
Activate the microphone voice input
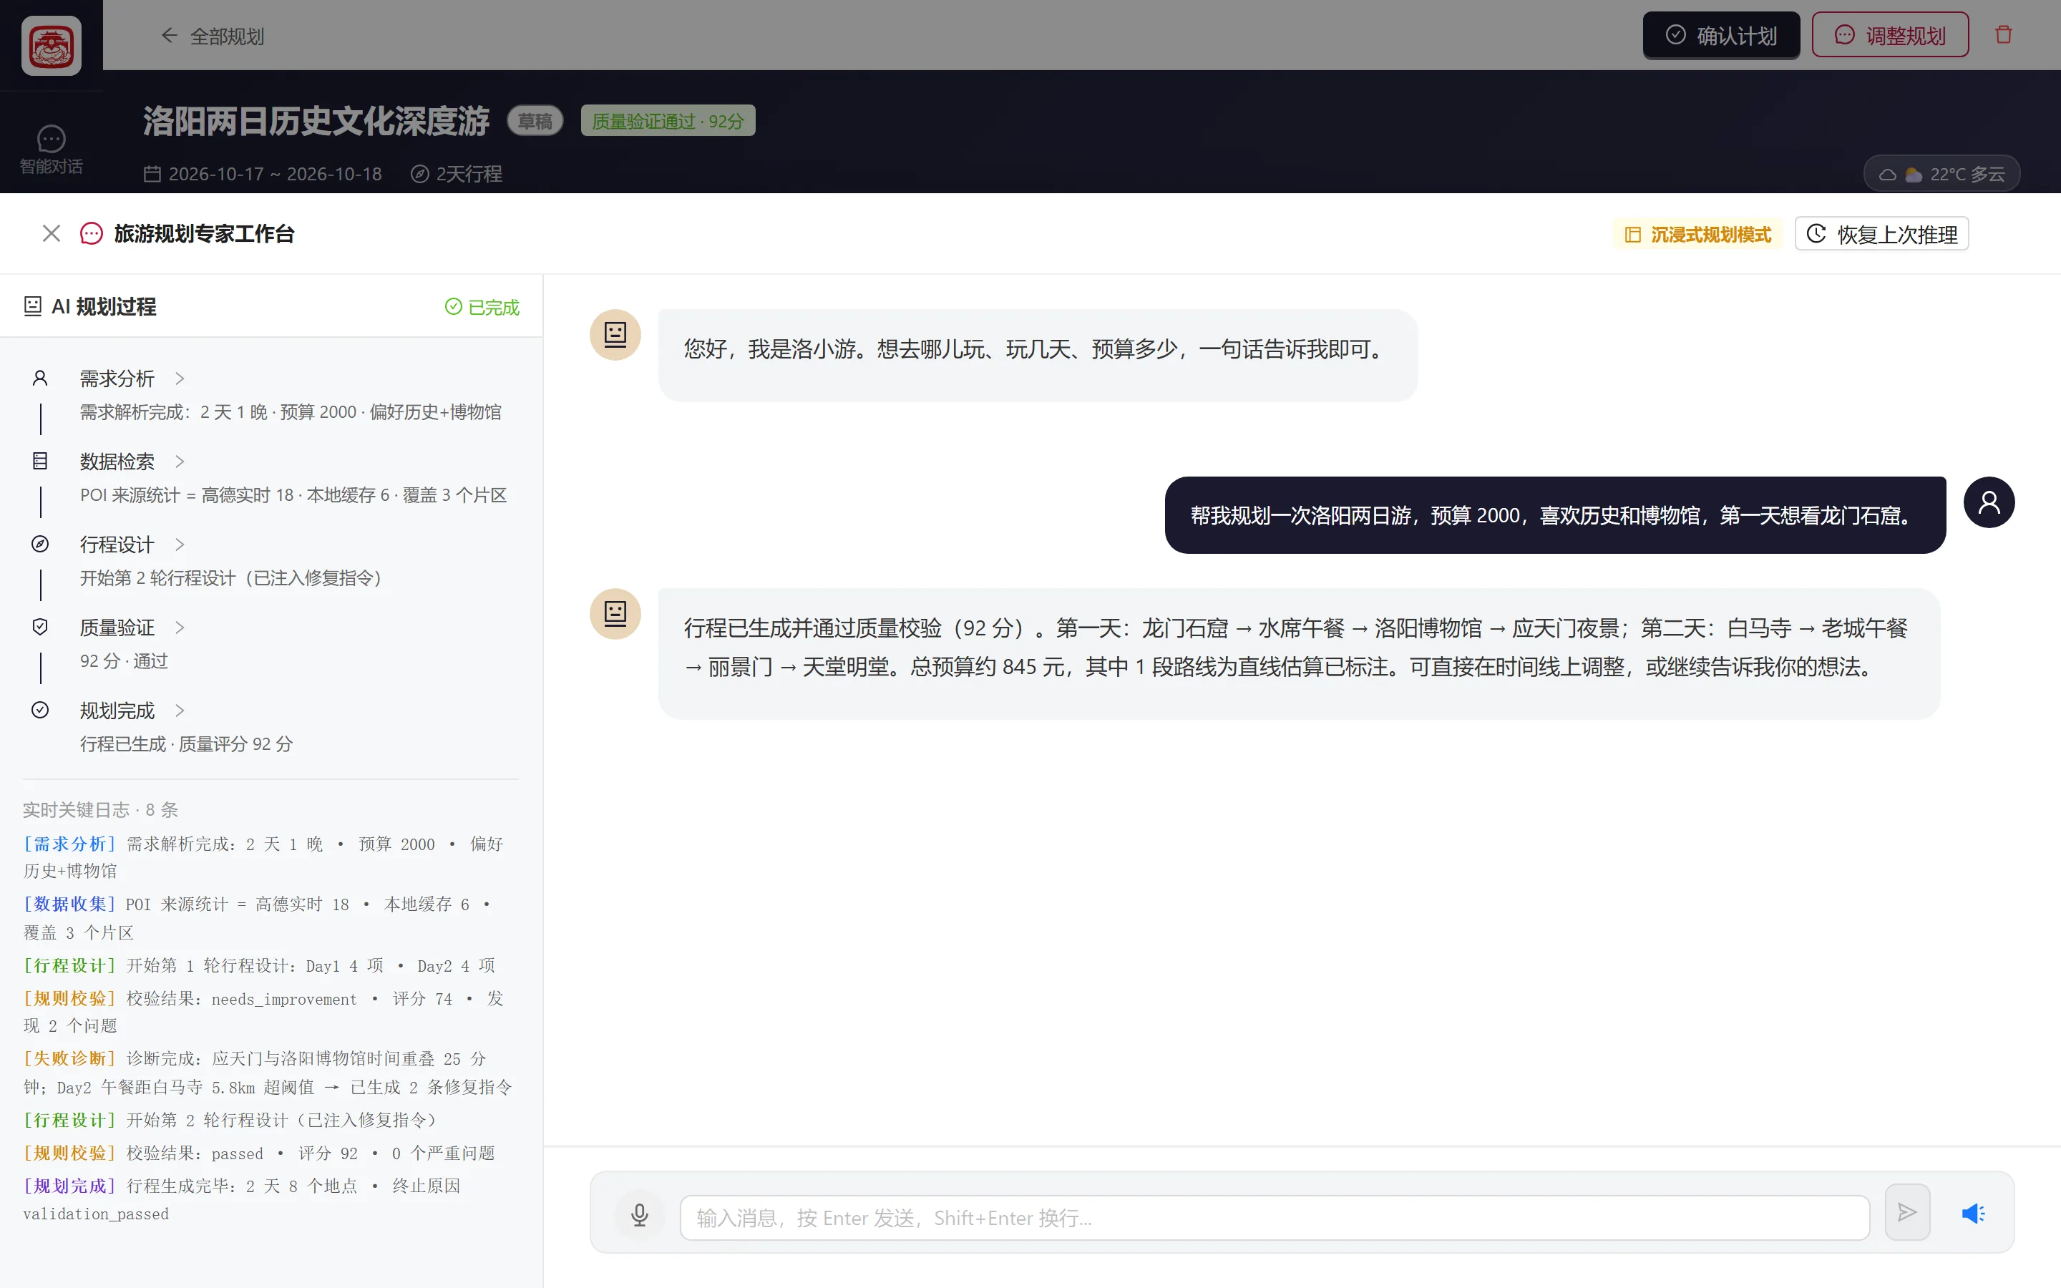pyautogui.click(x=640, y=1215)
